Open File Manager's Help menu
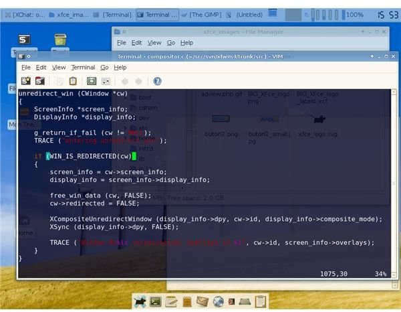401x312 pixels. [186, 43]
